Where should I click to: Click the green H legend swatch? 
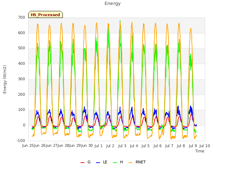[x=115, y=163]
